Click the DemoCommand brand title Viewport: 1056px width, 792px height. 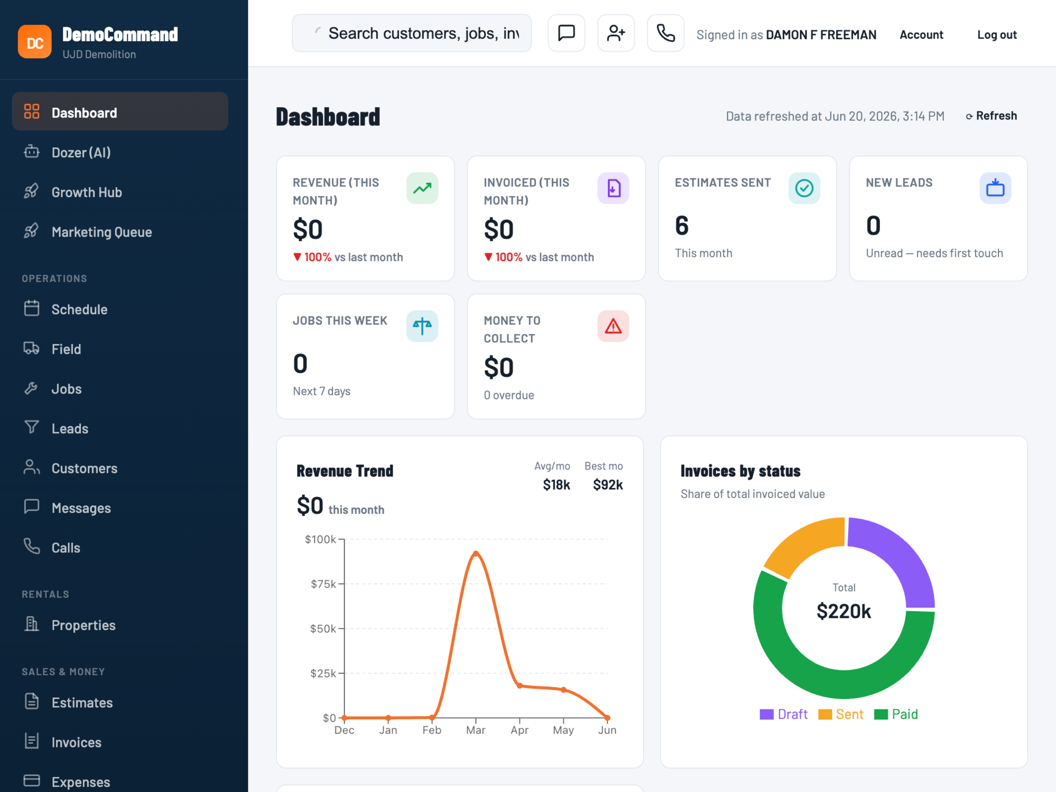point(120,34)
